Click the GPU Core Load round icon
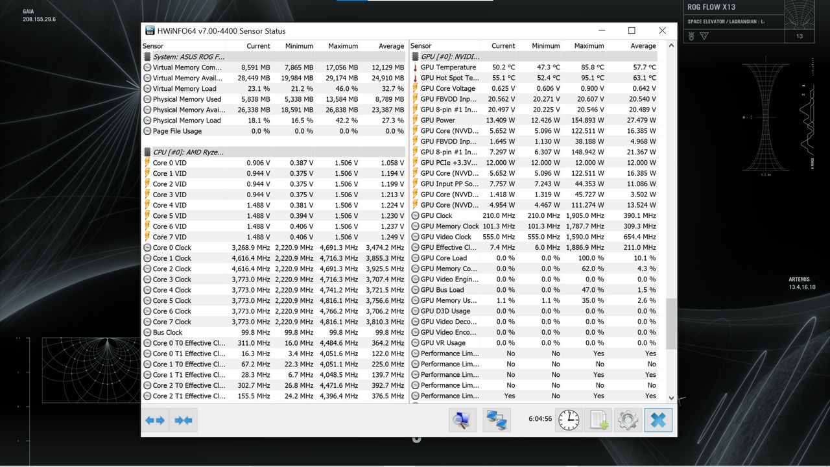 [416, 258]
